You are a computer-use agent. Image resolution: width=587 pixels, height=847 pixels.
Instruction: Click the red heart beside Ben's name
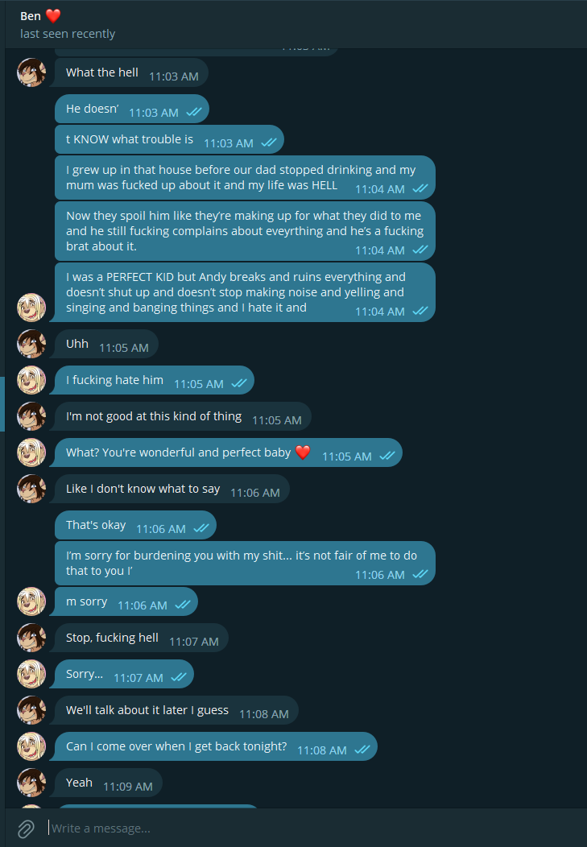53,16
